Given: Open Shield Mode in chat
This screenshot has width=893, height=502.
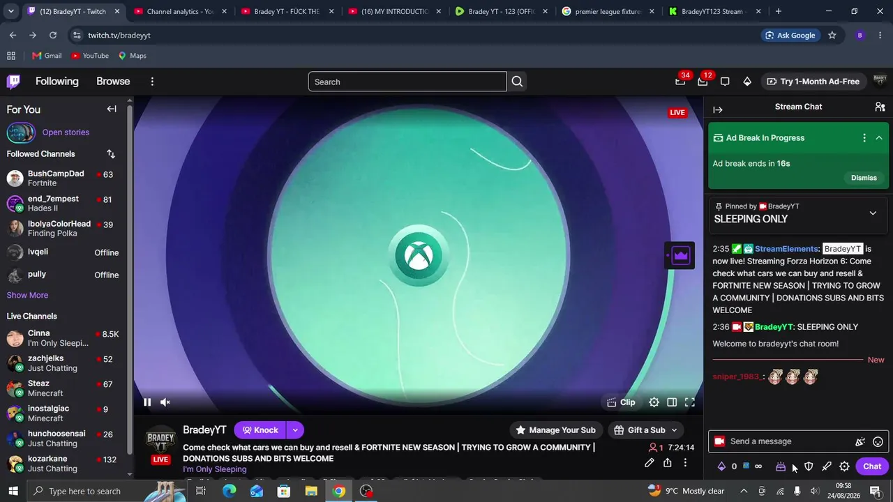Looking at the screenshot, I should (809, 466).
